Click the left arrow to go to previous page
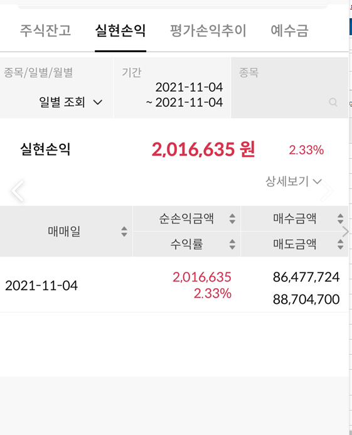352x435 pixels. click(x=18, y=191)
